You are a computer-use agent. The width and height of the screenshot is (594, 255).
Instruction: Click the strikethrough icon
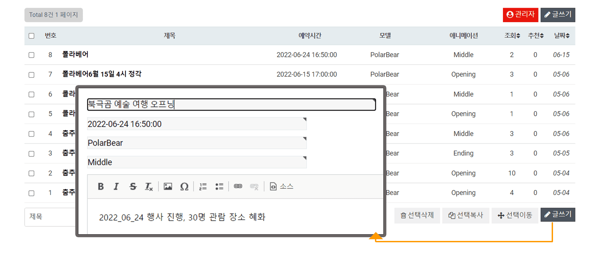tap(133, 187)
